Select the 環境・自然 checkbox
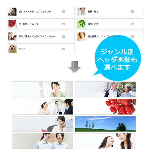This screenshot has width=149, height=157. (x=132, y=24)
